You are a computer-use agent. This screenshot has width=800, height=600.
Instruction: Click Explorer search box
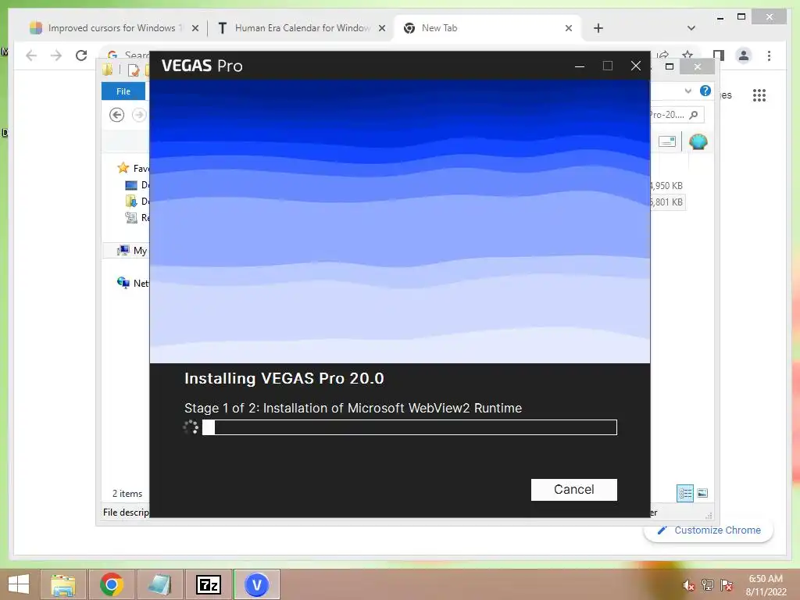click(x=677, y=115)
